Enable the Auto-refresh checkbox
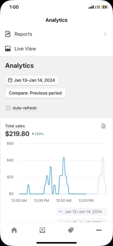This screenshot has height=246, width=113. pyautogui.click(x=8, y=108)
